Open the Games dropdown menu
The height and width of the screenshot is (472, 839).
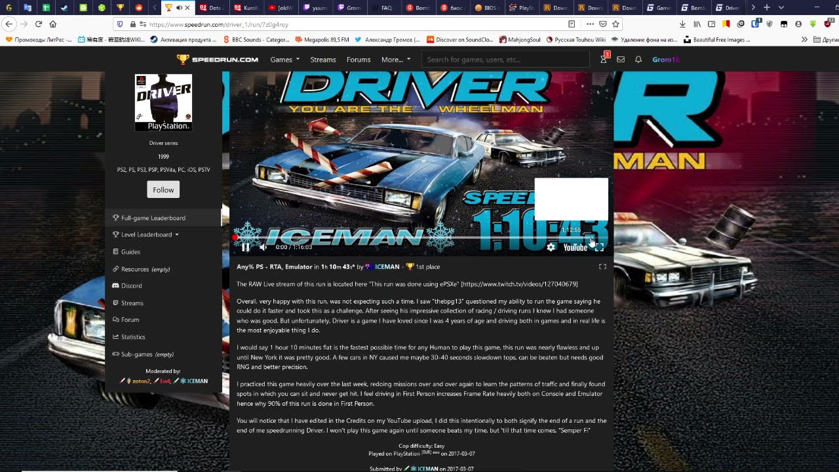pos(284,60)
